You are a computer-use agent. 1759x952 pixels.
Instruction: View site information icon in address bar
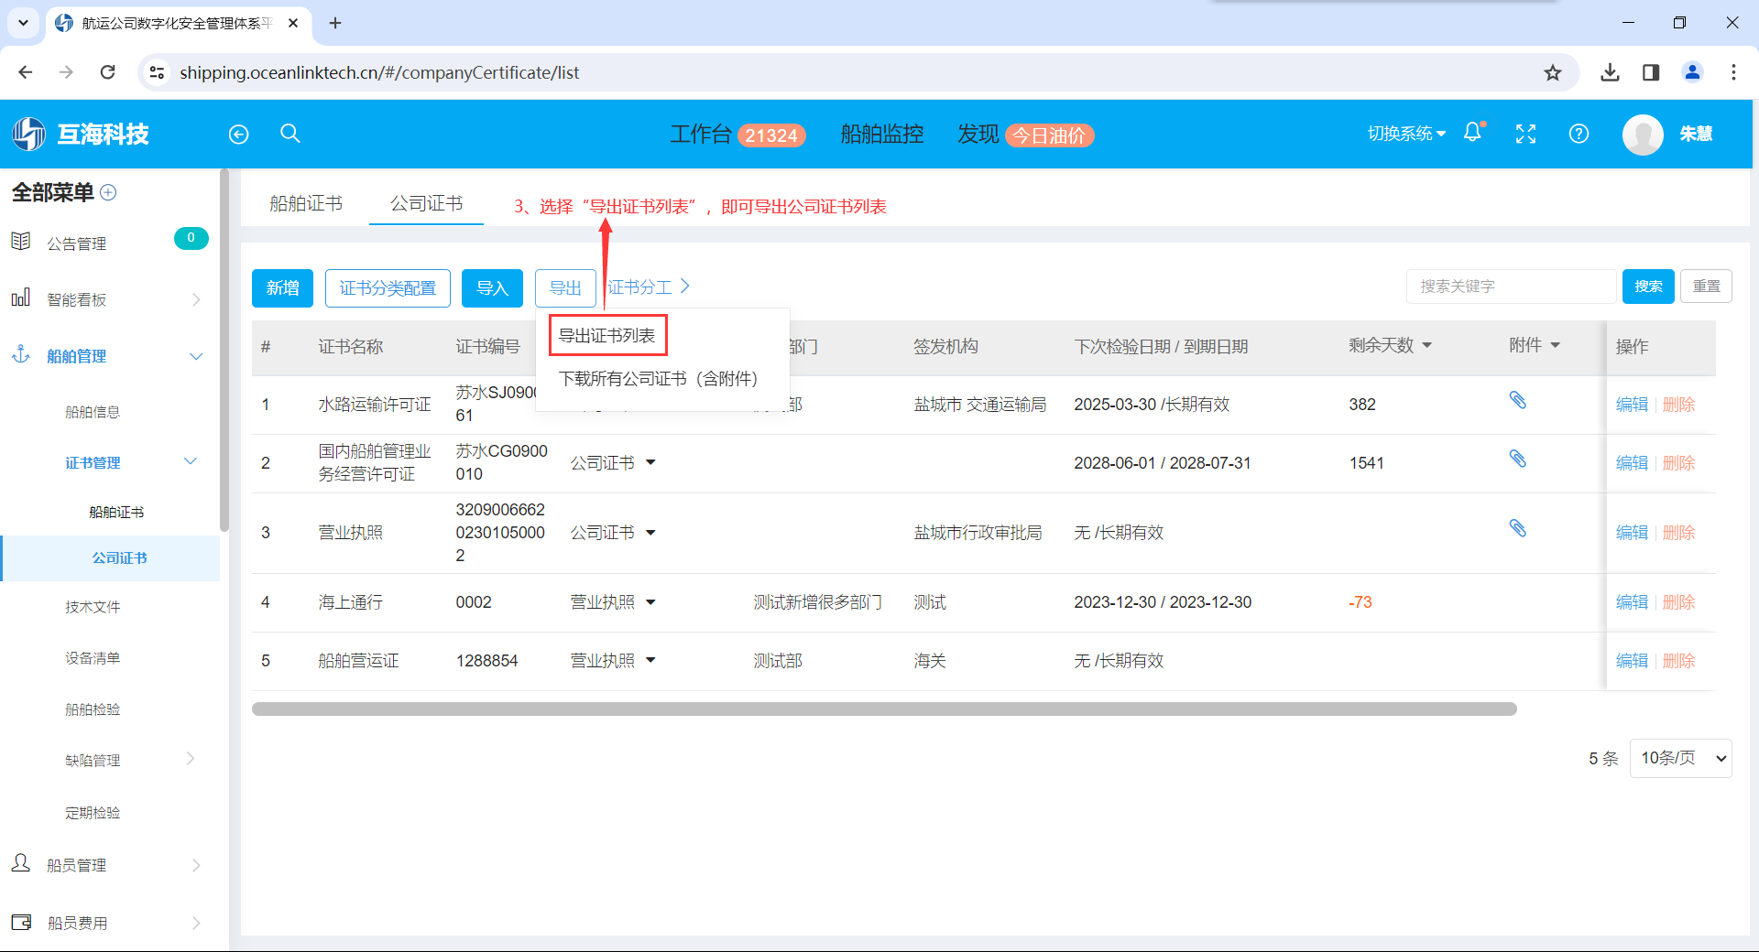click(157, 72)
